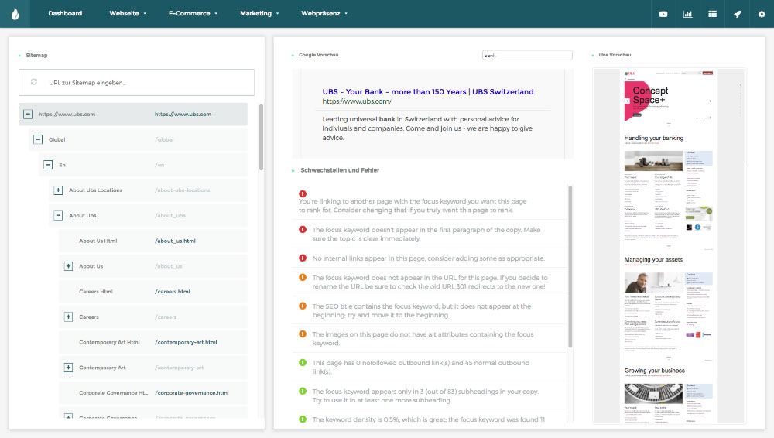Collapse the https://www.ubs.com root node
Viewport: 774px width, 438px height.
coord(28,115)
